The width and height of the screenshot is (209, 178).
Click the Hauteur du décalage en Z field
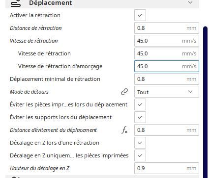point(167,168)
